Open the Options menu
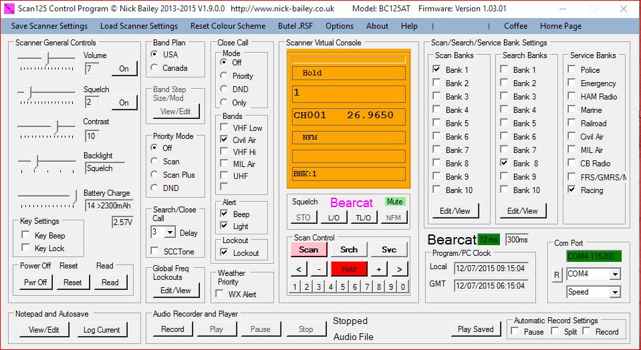The image size is (641, 350). click(x=340, y=26)
